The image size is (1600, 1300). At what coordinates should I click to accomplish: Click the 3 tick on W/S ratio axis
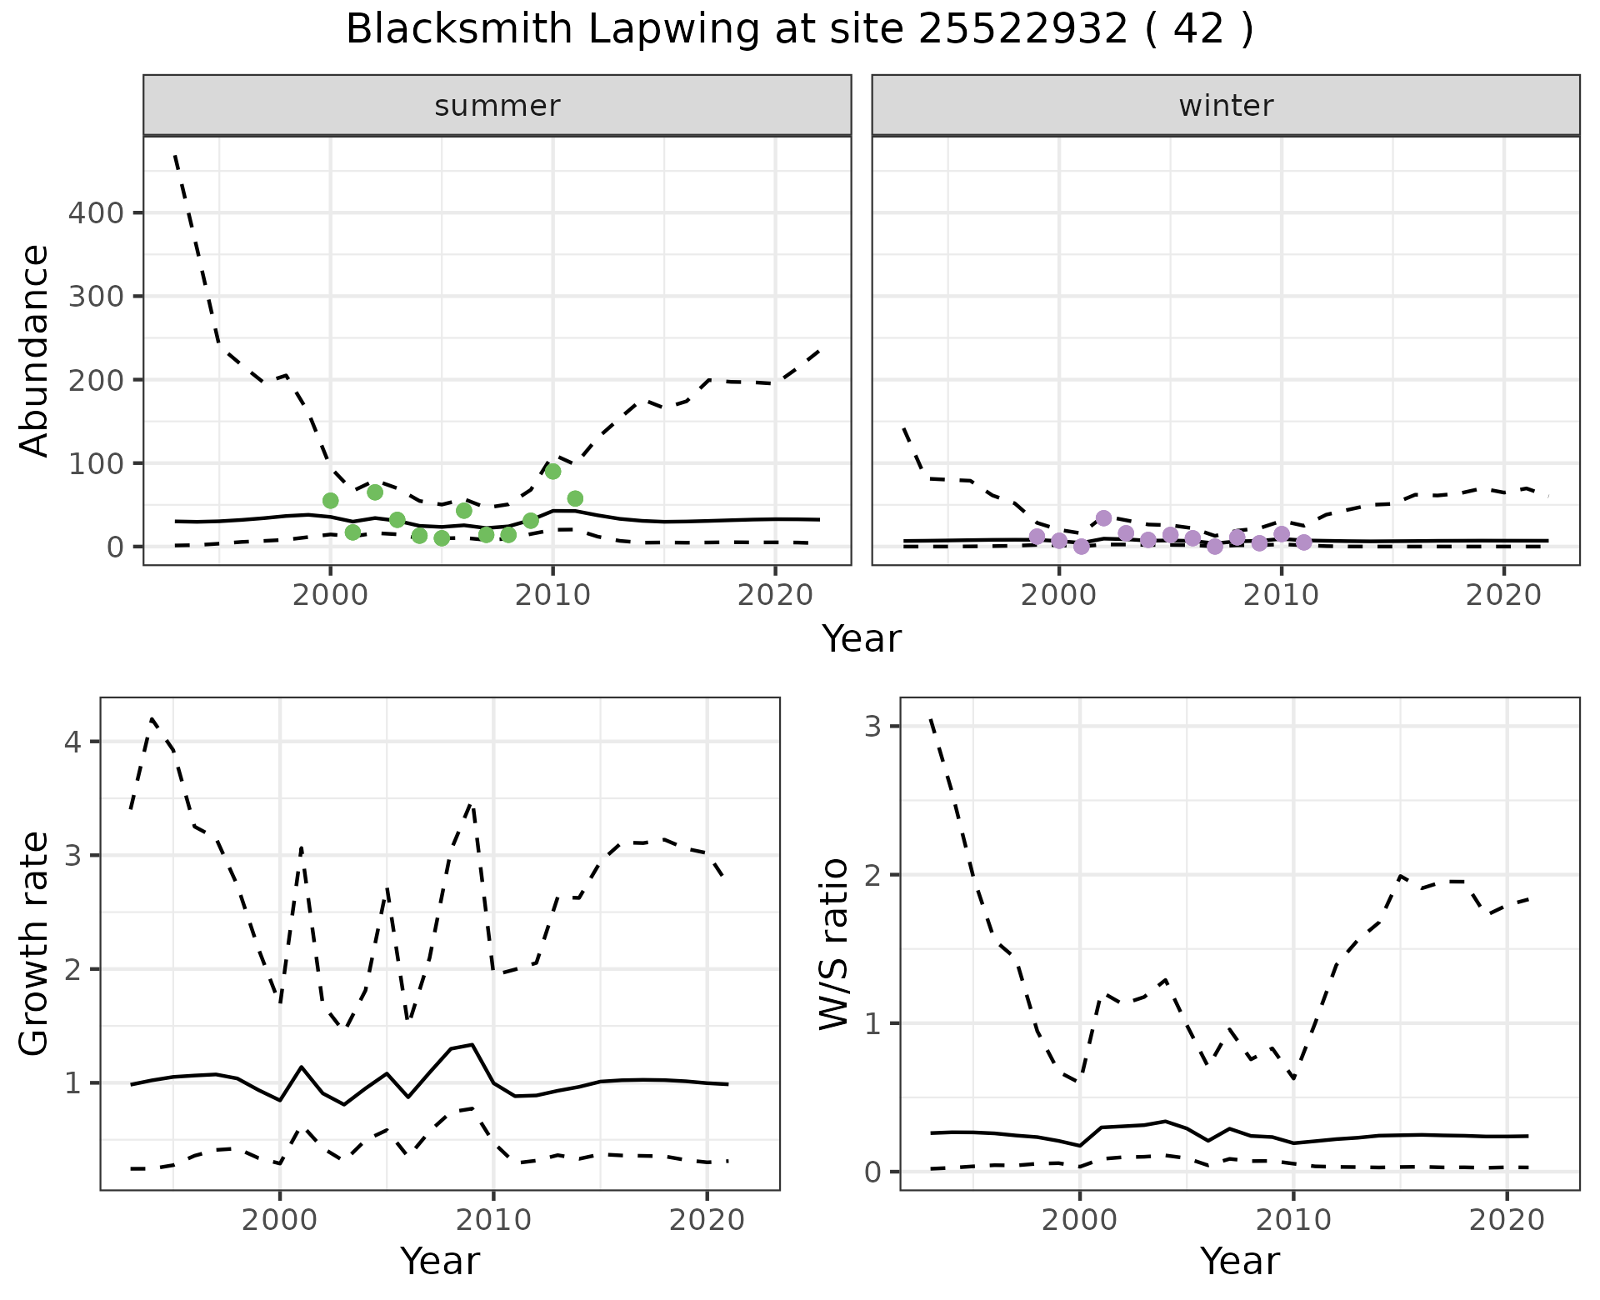pyautogui.click(x=872, y=726)
